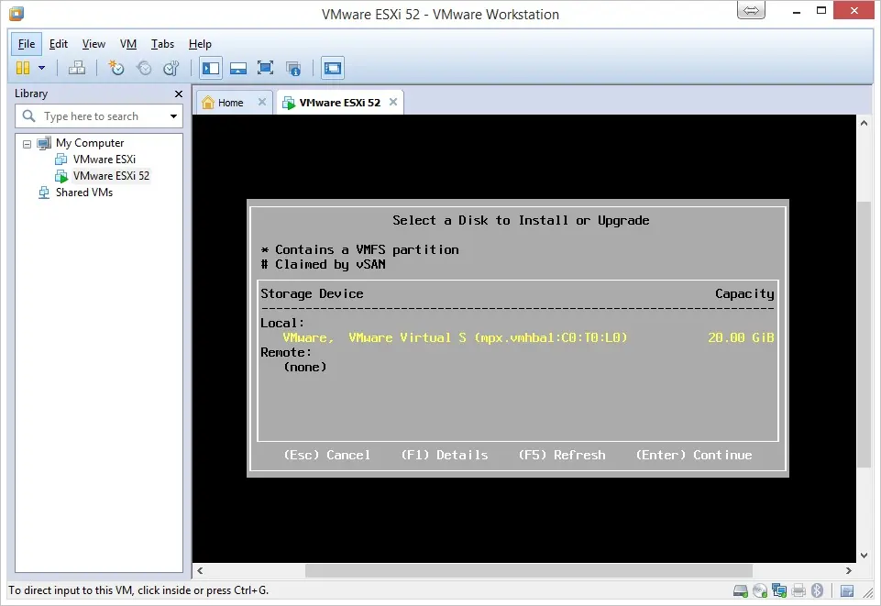This screenshot has height=606, width=881.
Task: Close the VMware ESXi 52 tab
Action: pos(393,102)
